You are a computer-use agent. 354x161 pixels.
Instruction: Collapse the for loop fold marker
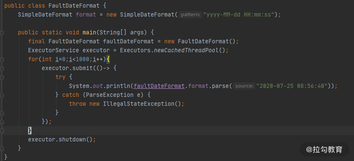click(2, 60)
